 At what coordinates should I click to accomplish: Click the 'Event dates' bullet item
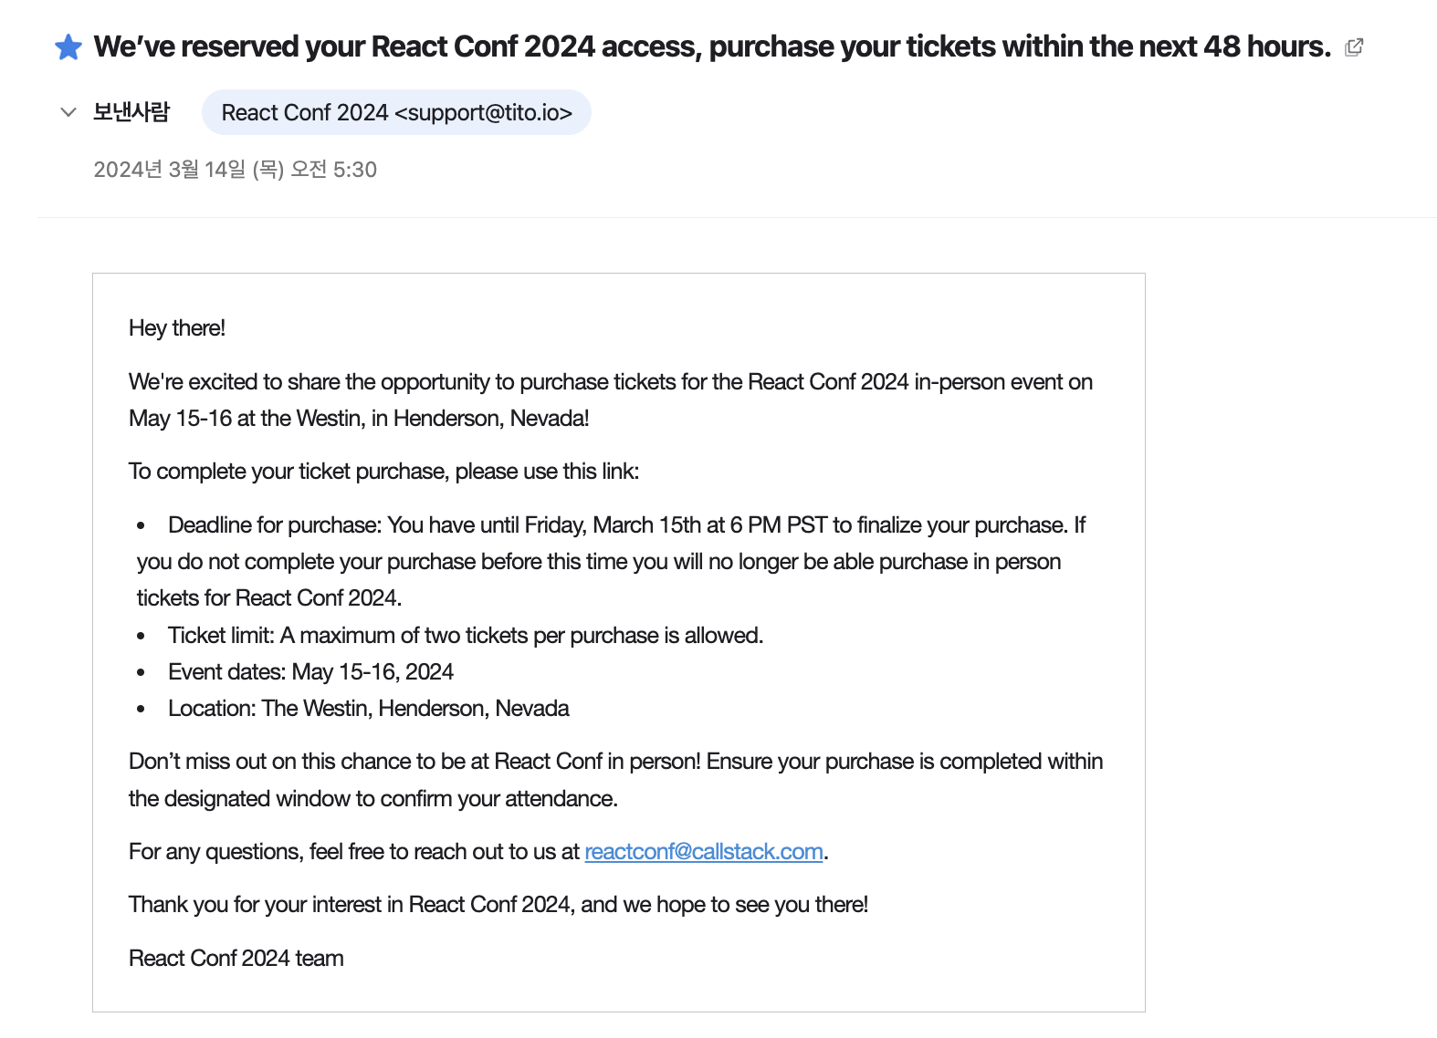tap(310, 672)
